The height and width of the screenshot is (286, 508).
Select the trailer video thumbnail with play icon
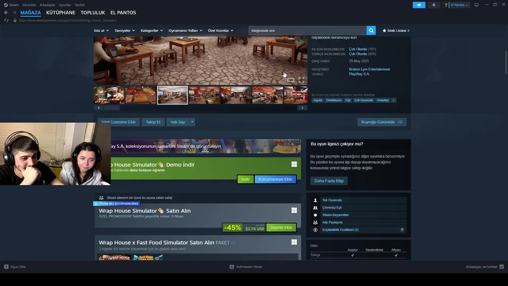(x=109, y=95)
